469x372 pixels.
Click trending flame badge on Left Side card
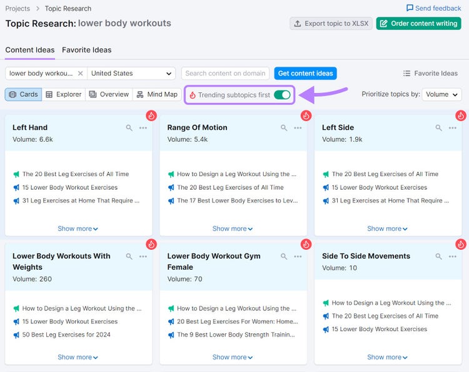tap(461, 115)
